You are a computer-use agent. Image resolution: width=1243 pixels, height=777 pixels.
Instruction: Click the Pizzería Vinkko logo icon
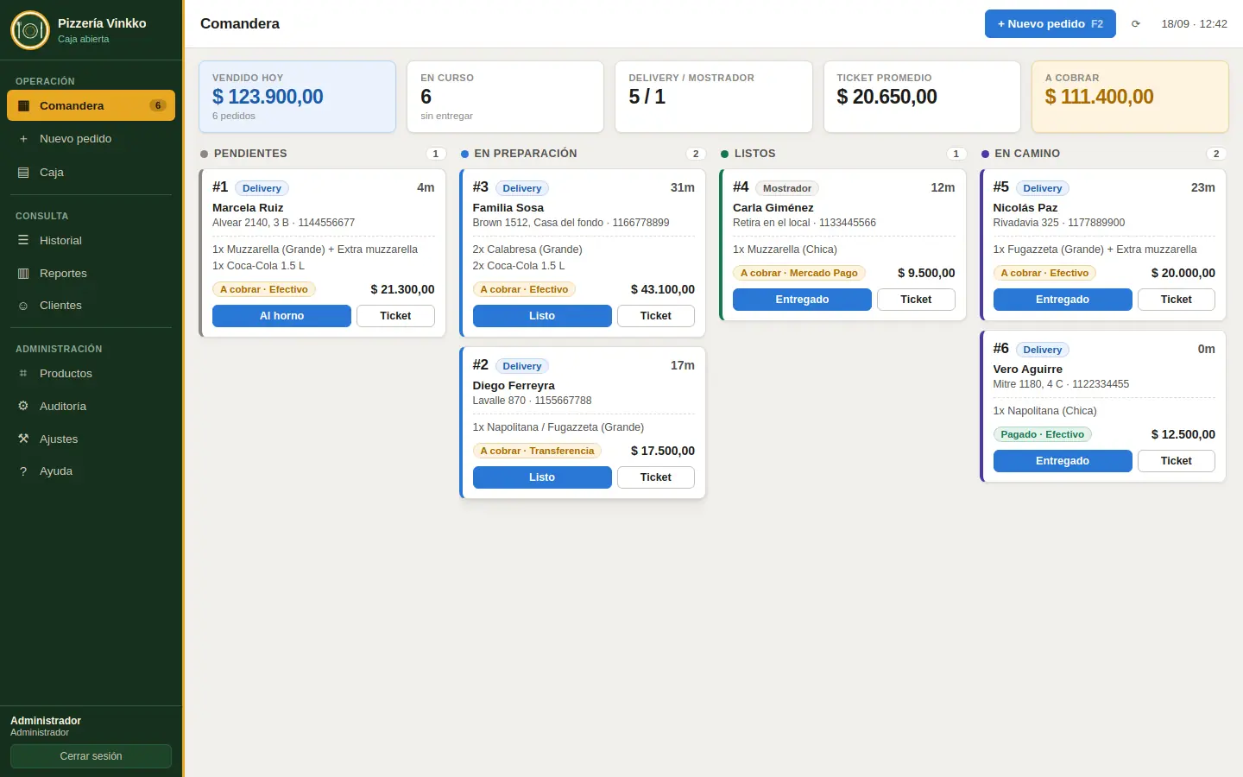tap(30, 30)
